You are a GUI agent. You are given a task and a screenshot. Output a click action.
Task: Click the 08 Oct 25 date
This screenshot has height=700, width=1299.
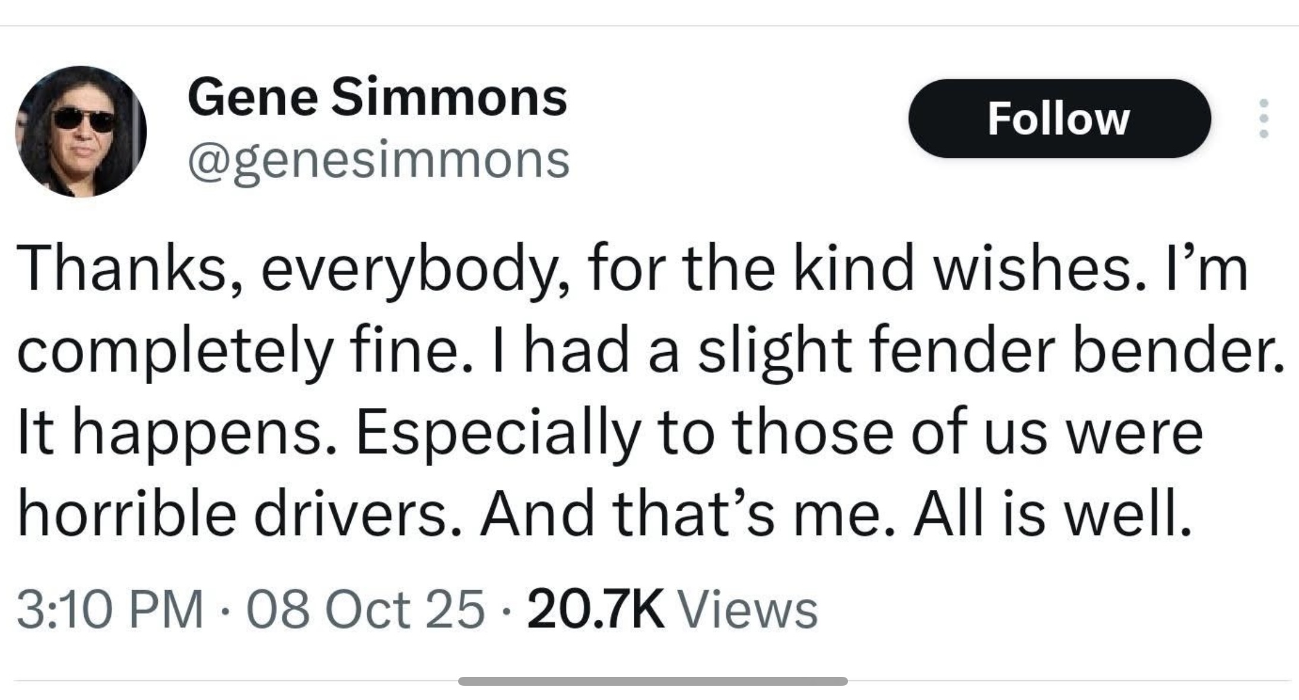[366, 610]
